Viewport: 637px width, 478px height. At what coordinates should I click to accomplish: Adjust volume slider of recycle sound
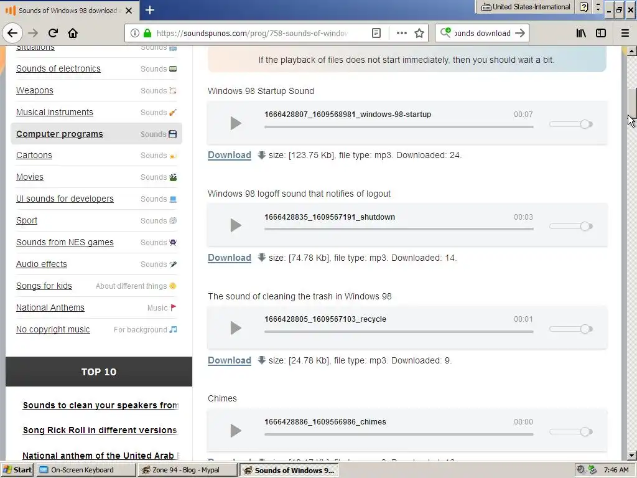pos(571,329)
